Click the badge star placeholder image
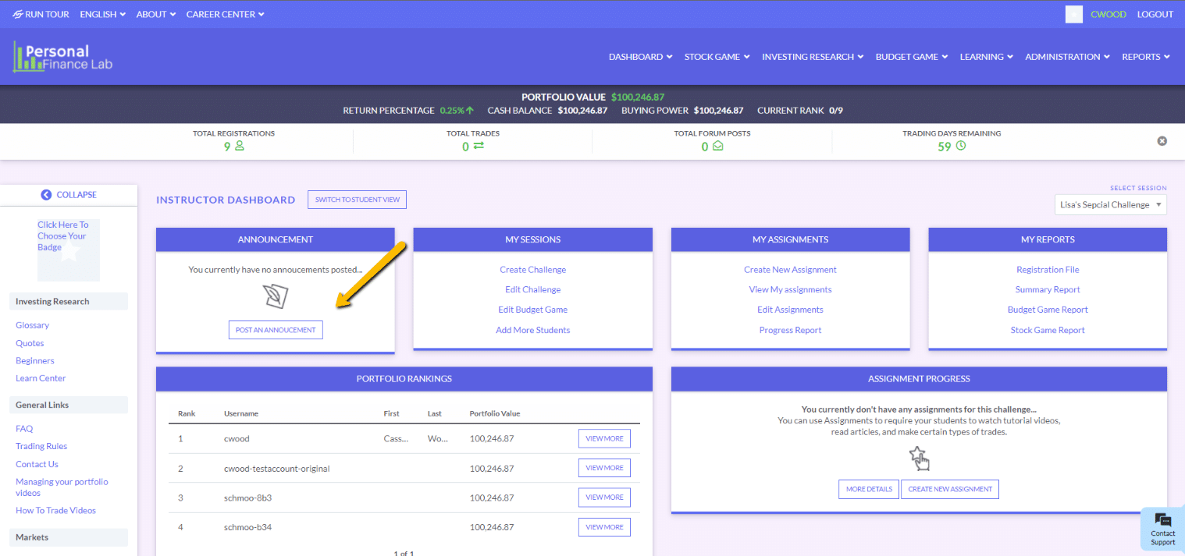 [x=69, y=251]
